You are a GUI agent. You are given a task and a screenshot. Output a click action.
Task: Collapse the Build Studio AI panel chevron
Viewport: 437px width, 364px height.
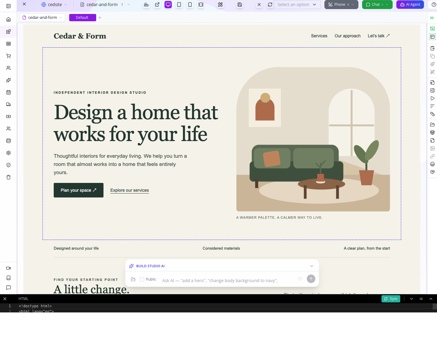312,266
